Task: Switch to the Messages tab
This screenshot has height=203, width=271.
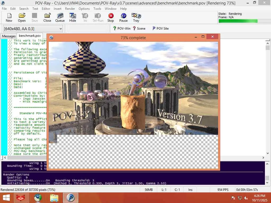Action: coord(9,36)
